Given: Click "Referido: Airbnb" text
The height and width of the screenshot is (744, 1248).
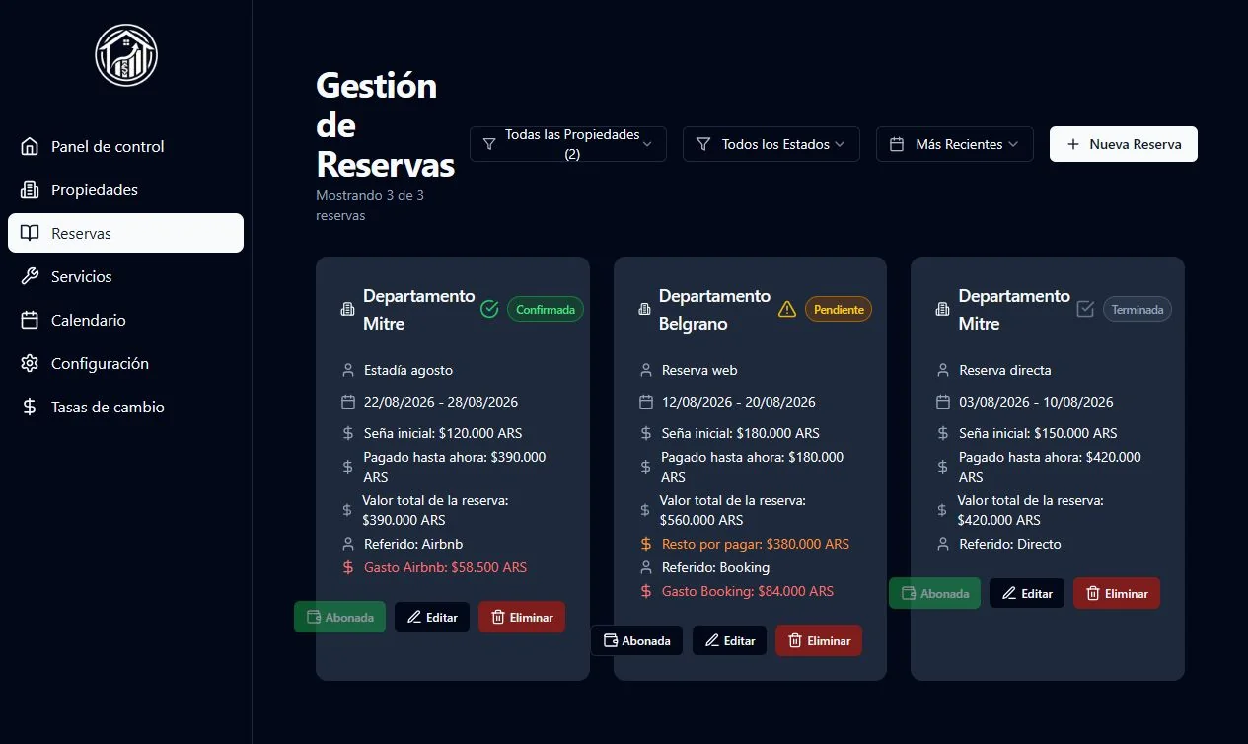Looking at the screenshot, I should [413, 544].
